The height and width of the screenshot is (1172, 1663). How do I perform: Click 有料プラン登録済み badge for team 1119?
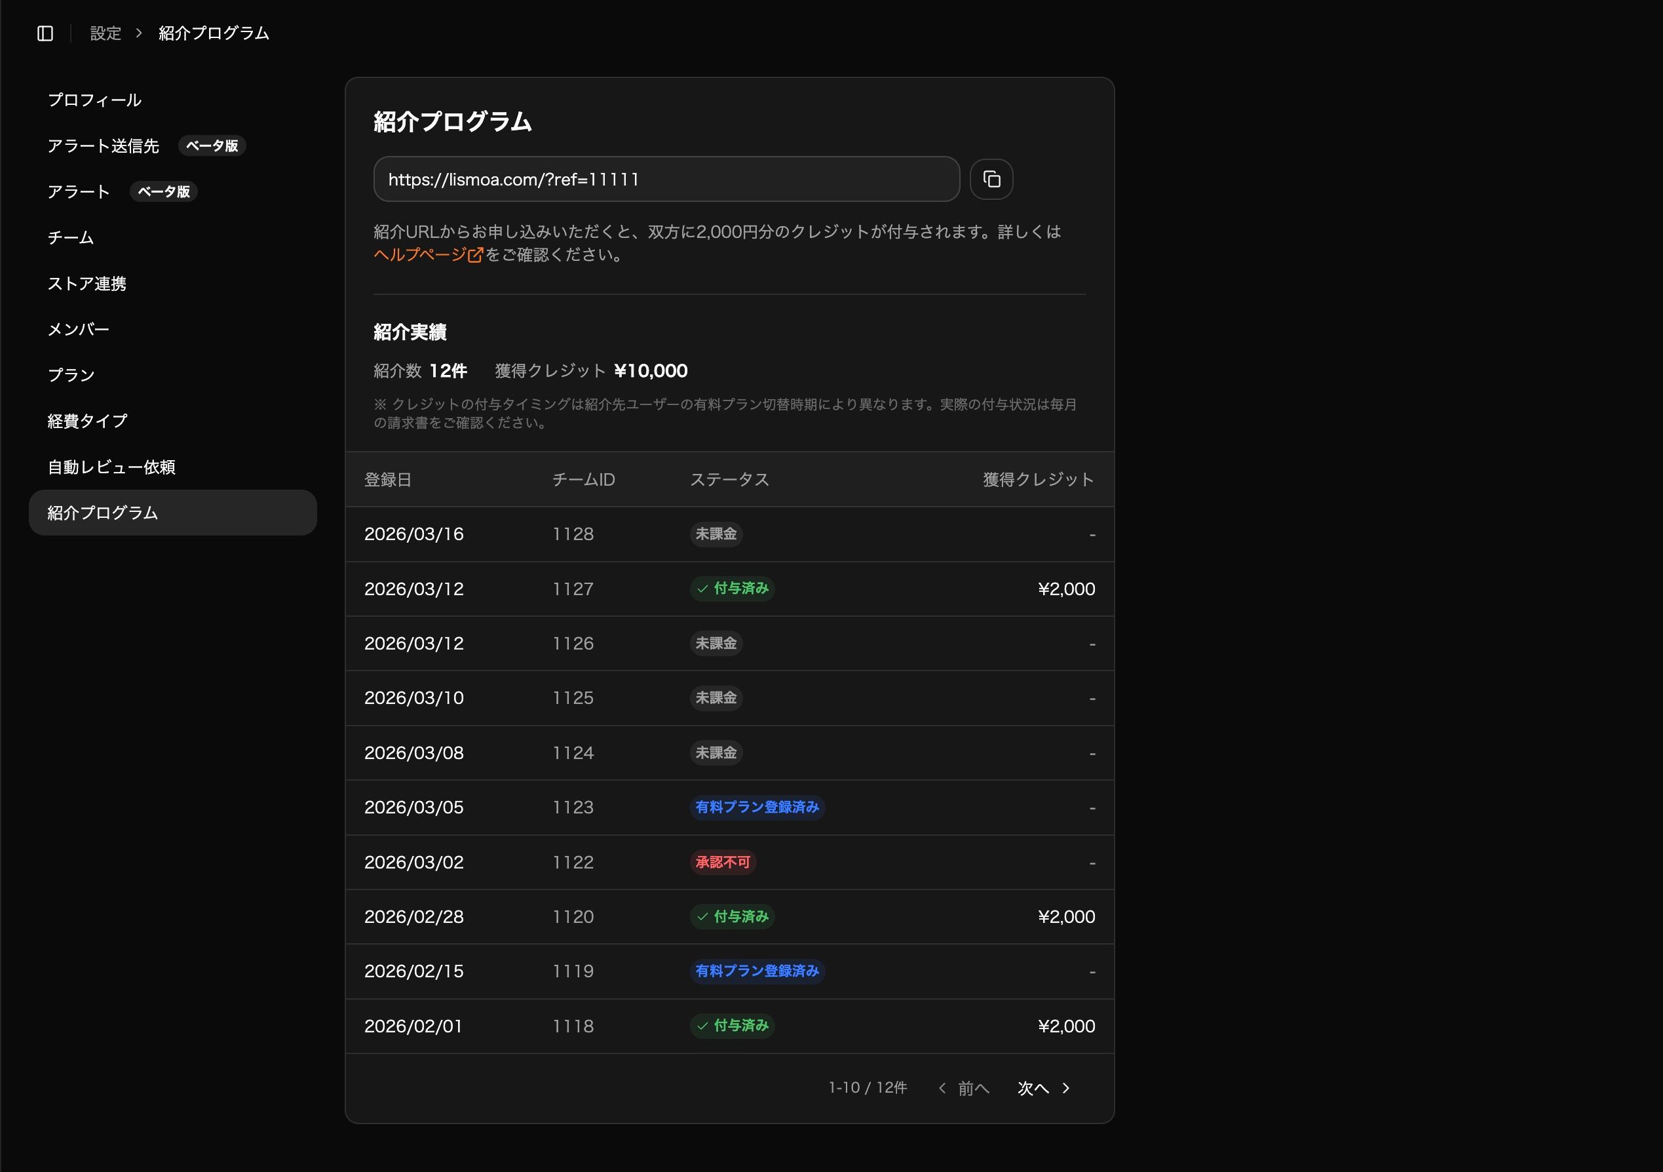[x=757, y=971]
